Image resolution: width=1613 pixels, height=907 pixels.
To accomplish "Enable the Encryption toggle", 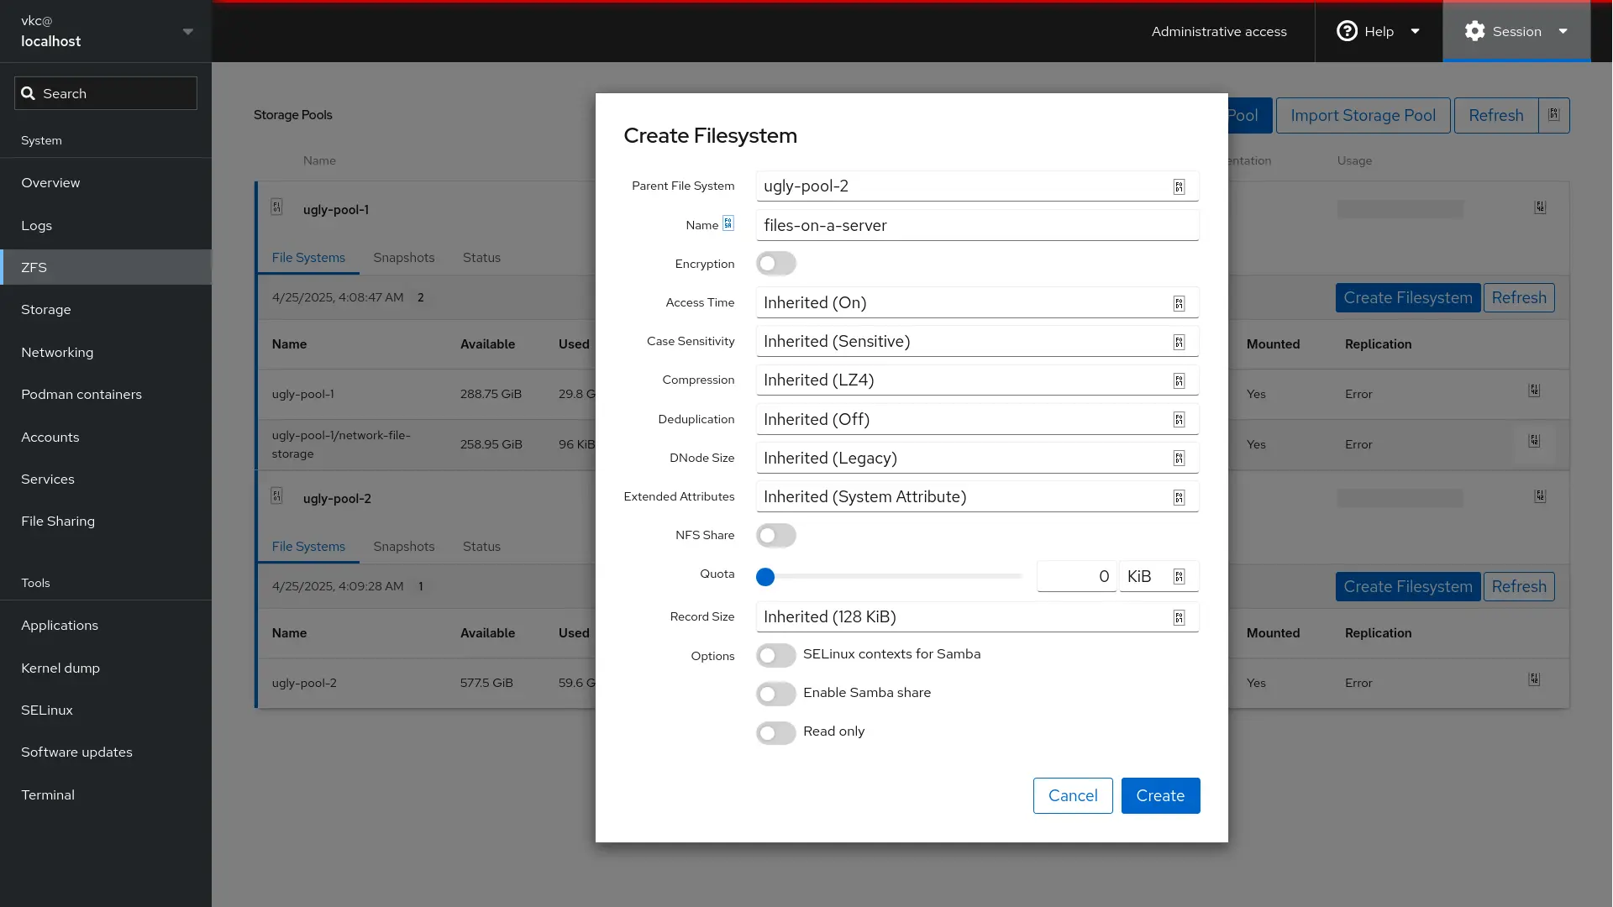I will (x=775, y=263).
